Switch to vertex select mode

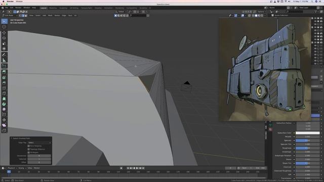pyautogui.click(x=20, y=16)
